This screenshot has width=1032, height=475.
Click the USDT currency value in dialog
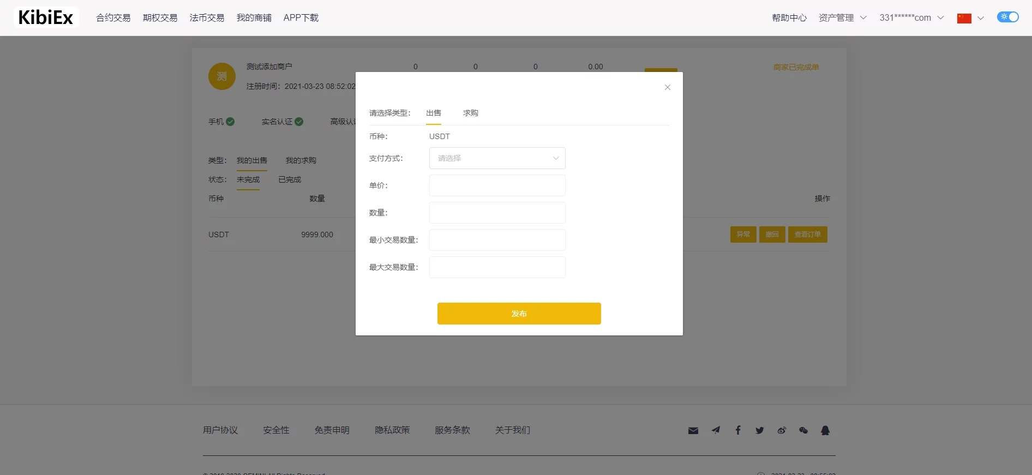[x=440, y=136]
